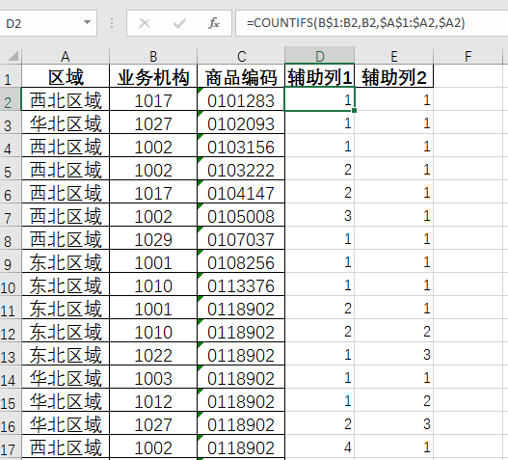Click cell with product code 0103222
The height and width of the screenshot is (460, 508).
241,169
